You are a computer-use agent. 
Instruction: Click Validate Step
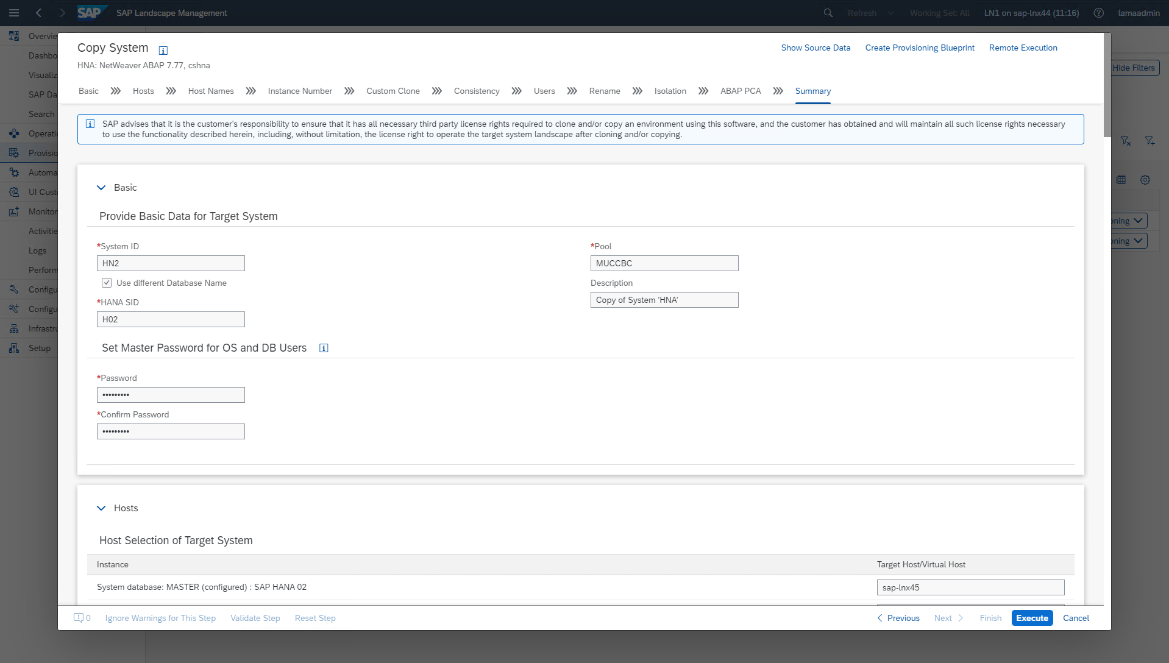[255, 618]
